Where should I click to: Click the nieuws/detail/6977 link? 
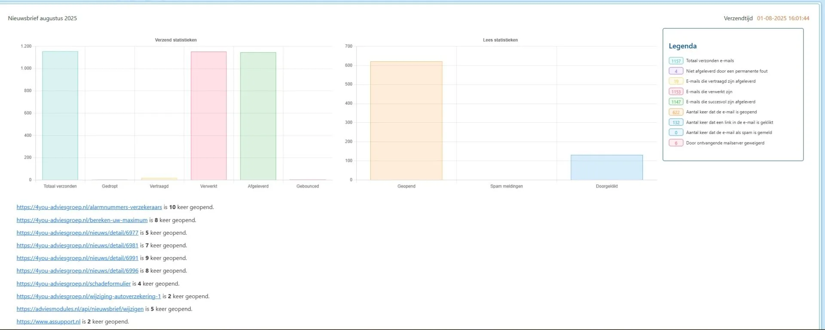pyautogui.click(x=77, y=233)
